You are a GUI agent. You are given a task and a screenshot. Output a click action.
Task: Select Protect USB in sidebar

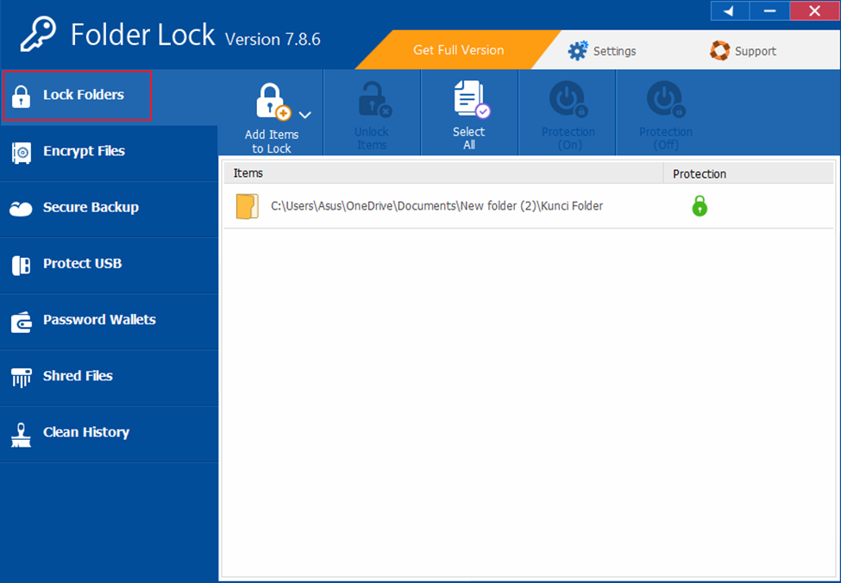[109, 265]
